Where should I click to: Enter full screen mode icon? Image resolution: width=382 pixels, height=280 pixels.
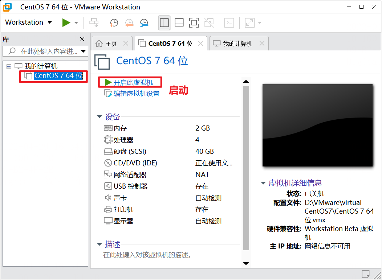(x=194, y=22)
